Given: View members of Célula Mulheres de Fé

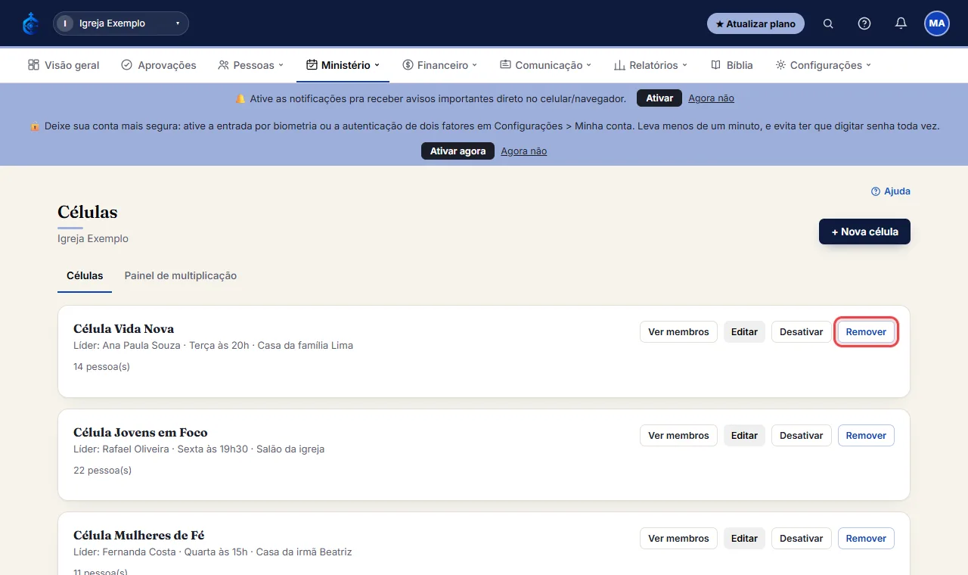Looking at the screenshot, I should (x=678, y=539).
